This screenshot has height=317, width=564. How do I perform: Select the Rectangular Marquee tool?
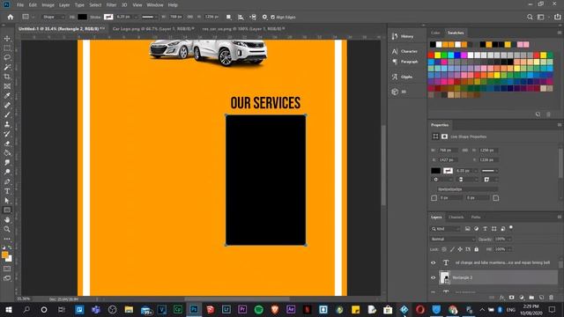7,48
